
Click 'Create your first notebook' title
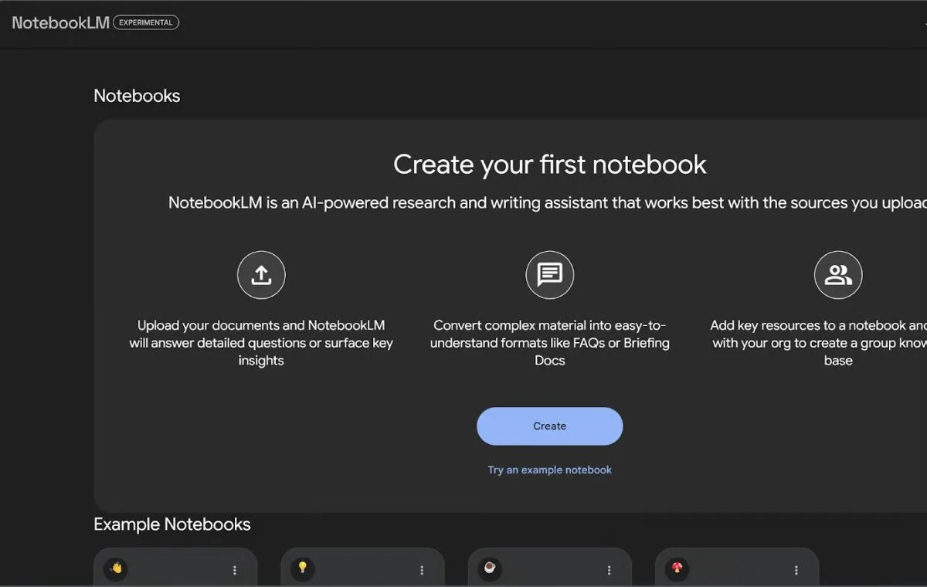pos(549,165)
